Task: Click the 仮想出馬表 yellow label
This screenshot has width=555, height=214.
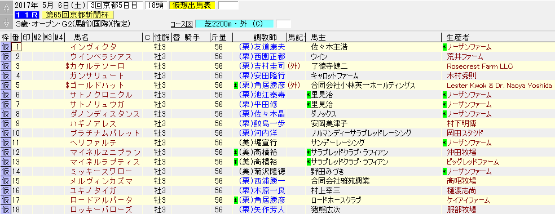Action: [x=192, y=5]
